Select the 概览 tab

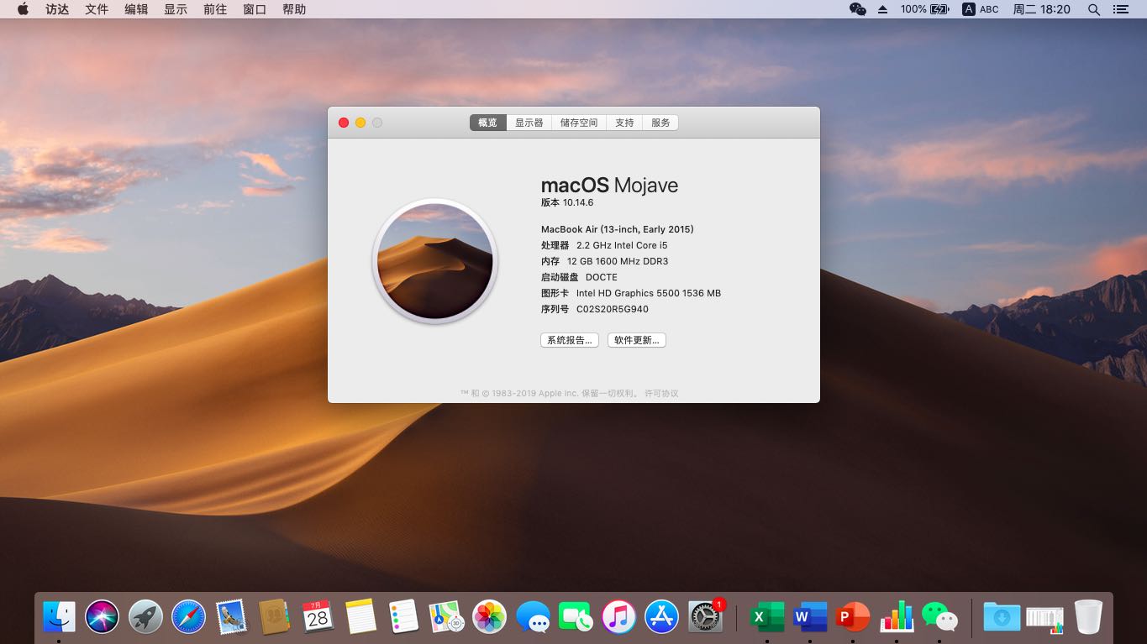pos(487,123)
